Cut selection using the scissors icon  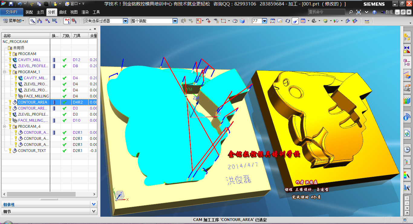click(x=32, y=4)
